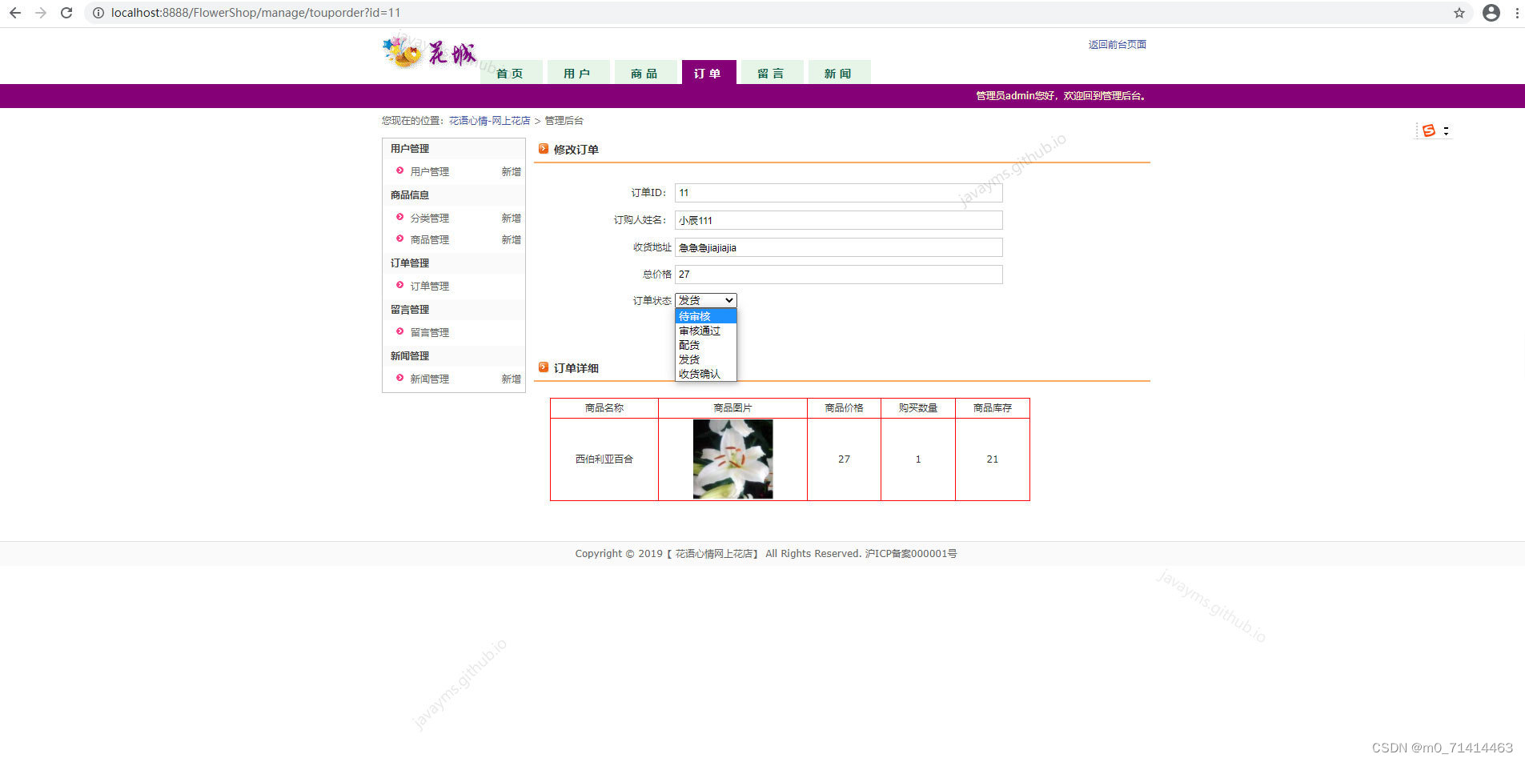Click the browser forward arrow
1525x762 pixels.
tap(41, 13)
